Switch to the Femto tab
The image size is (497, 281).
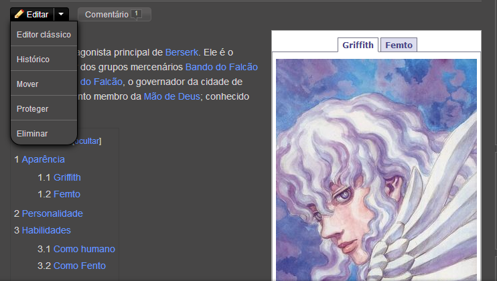point(399,45)
